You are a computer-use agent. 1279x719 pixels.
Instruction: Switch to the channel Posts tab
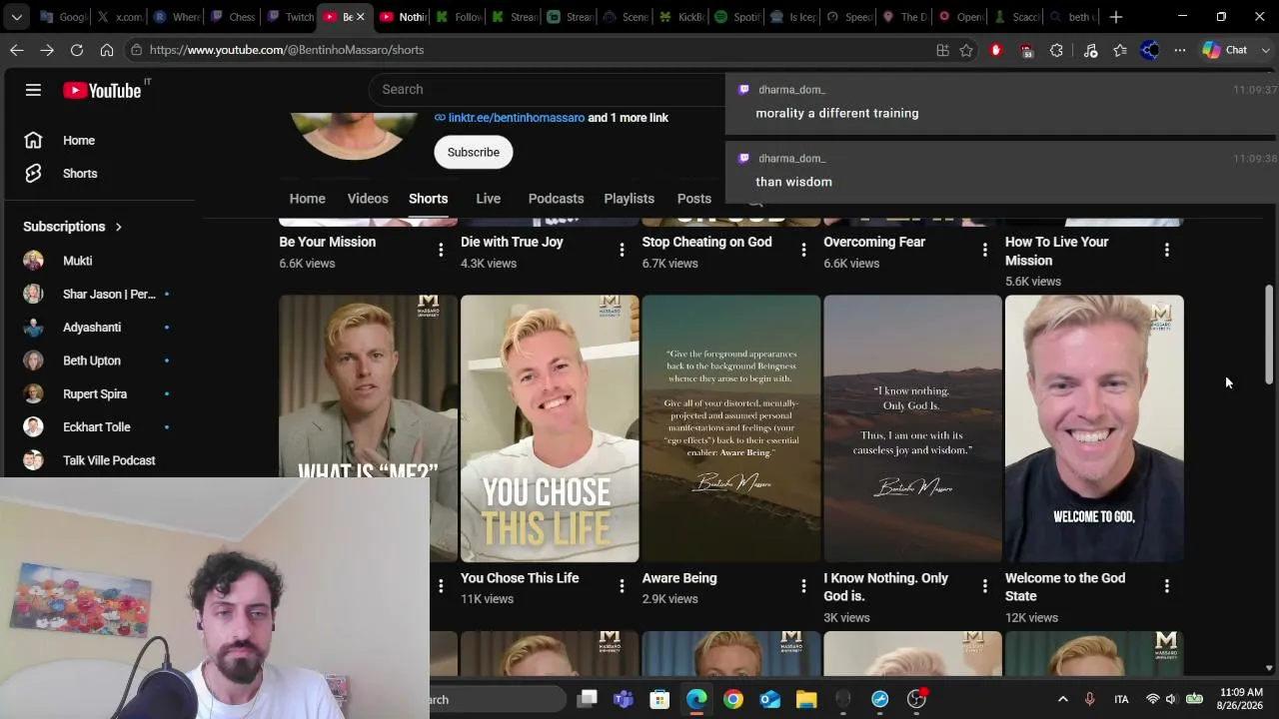pyautogui.click(x=694, y=199)
